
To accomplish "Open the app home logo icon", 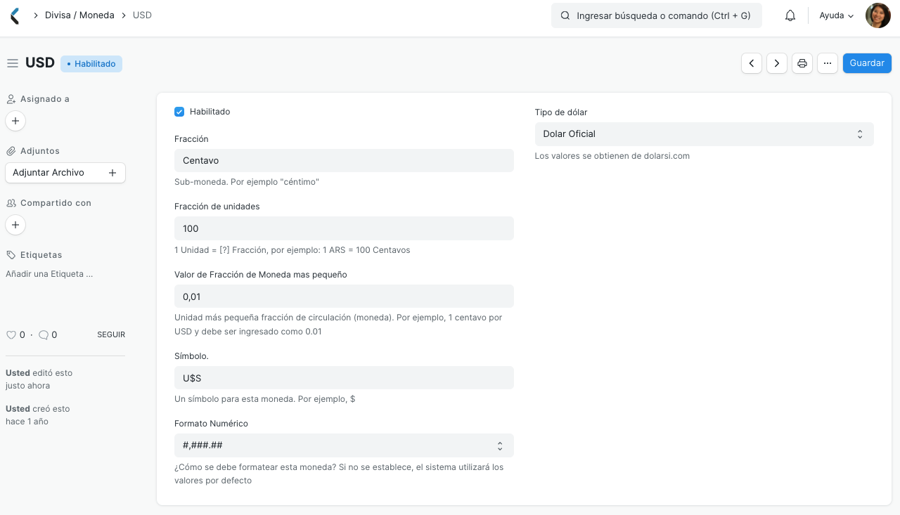I will [x=15, y=15].
